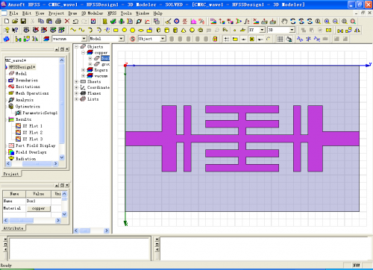Open the Object selection mode dropdown
Image resolution: width=373 pixels, height=270 pixels.
(163, 39)
